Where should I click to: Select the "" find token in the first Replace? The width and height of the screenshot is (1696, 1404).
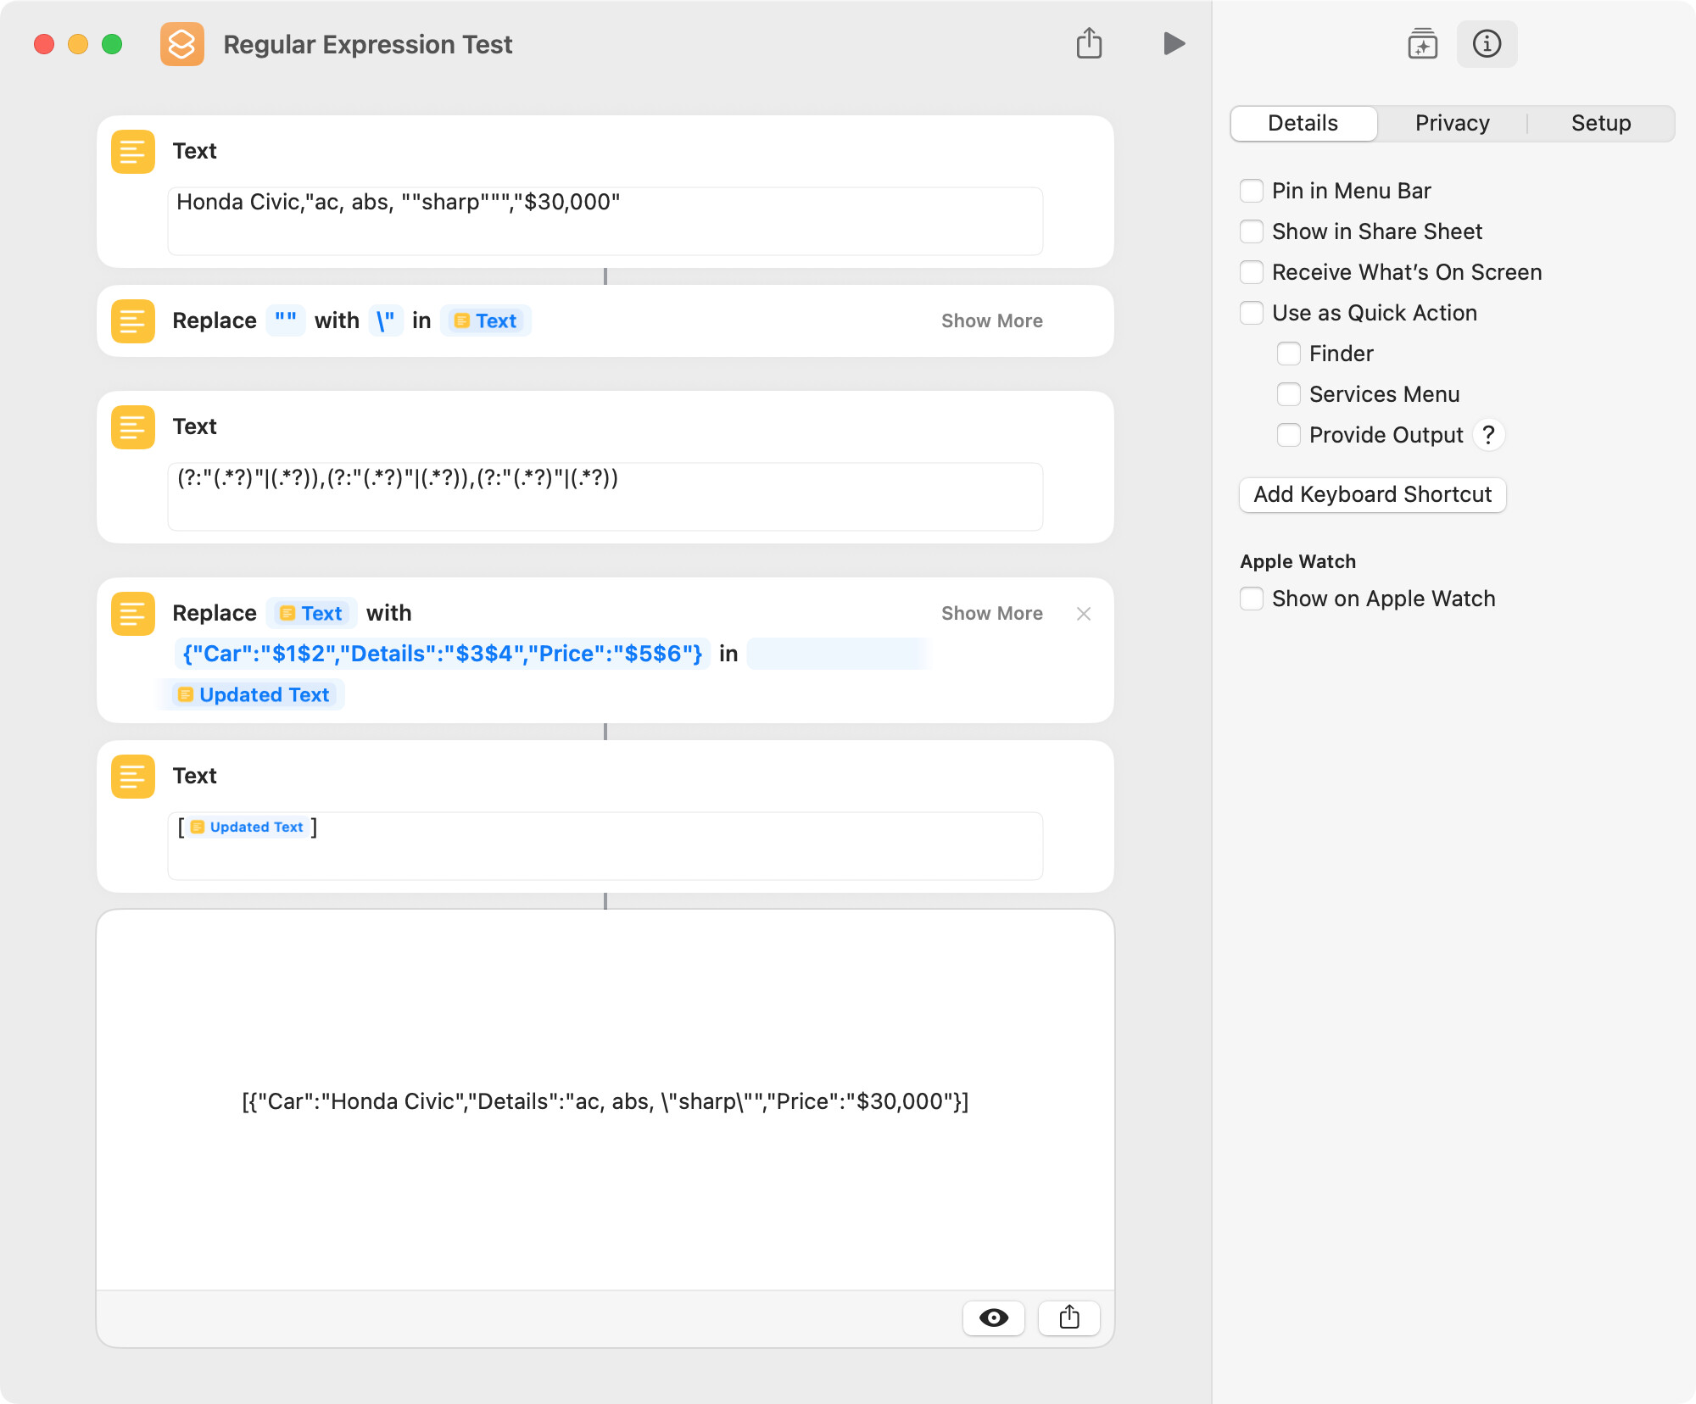(x=286, y=321)
